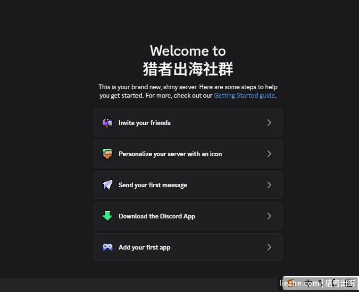Click the server name 猎者出海社群 heading
Image resolution: width=359 pixels, height=292 pixels.
point(188,69)
